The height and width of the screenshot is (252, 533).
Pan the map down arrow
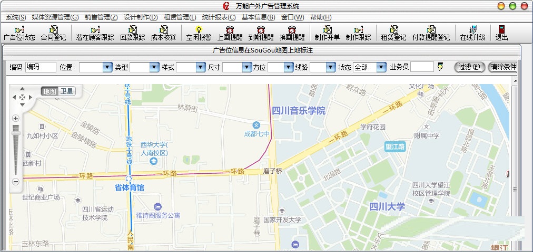(x=22, y=104)
